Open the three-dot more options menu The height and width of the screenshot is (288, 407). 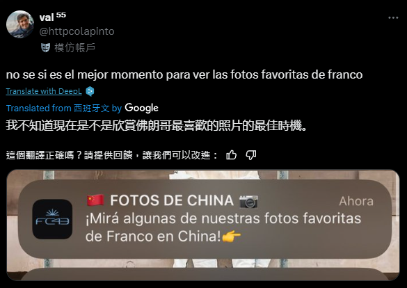point(393,17)
